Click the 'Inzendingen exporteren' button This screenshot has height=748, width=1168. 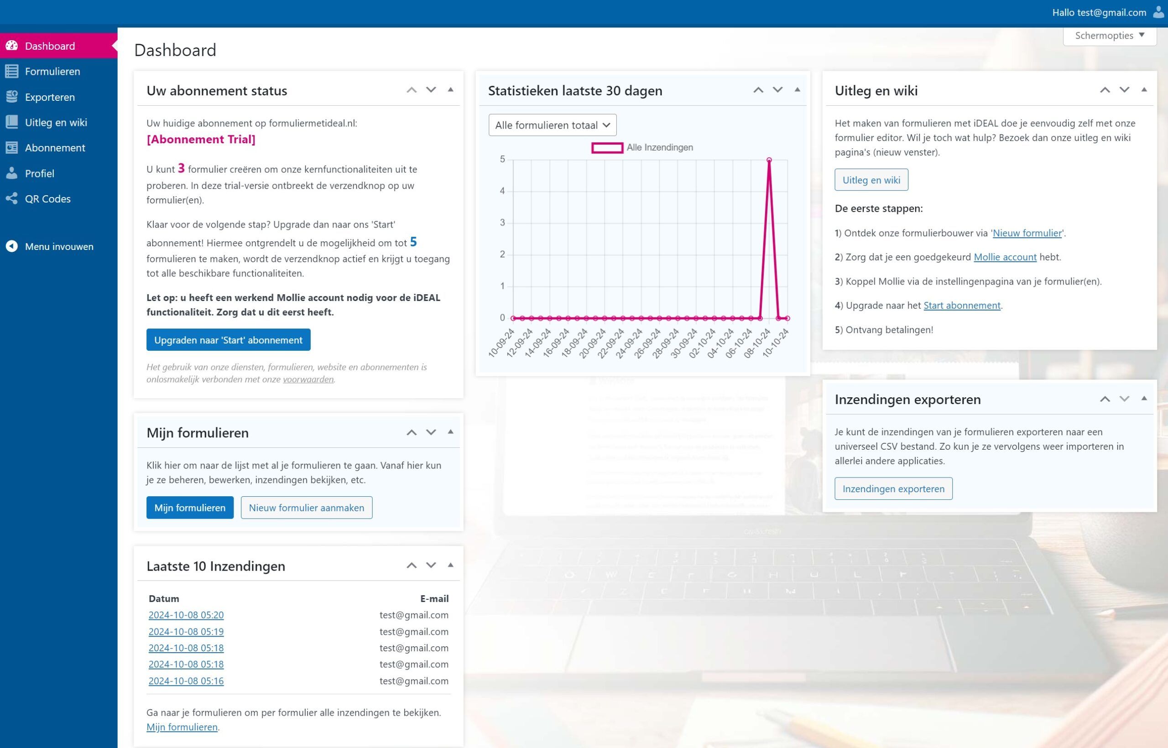tap(893, 488)
